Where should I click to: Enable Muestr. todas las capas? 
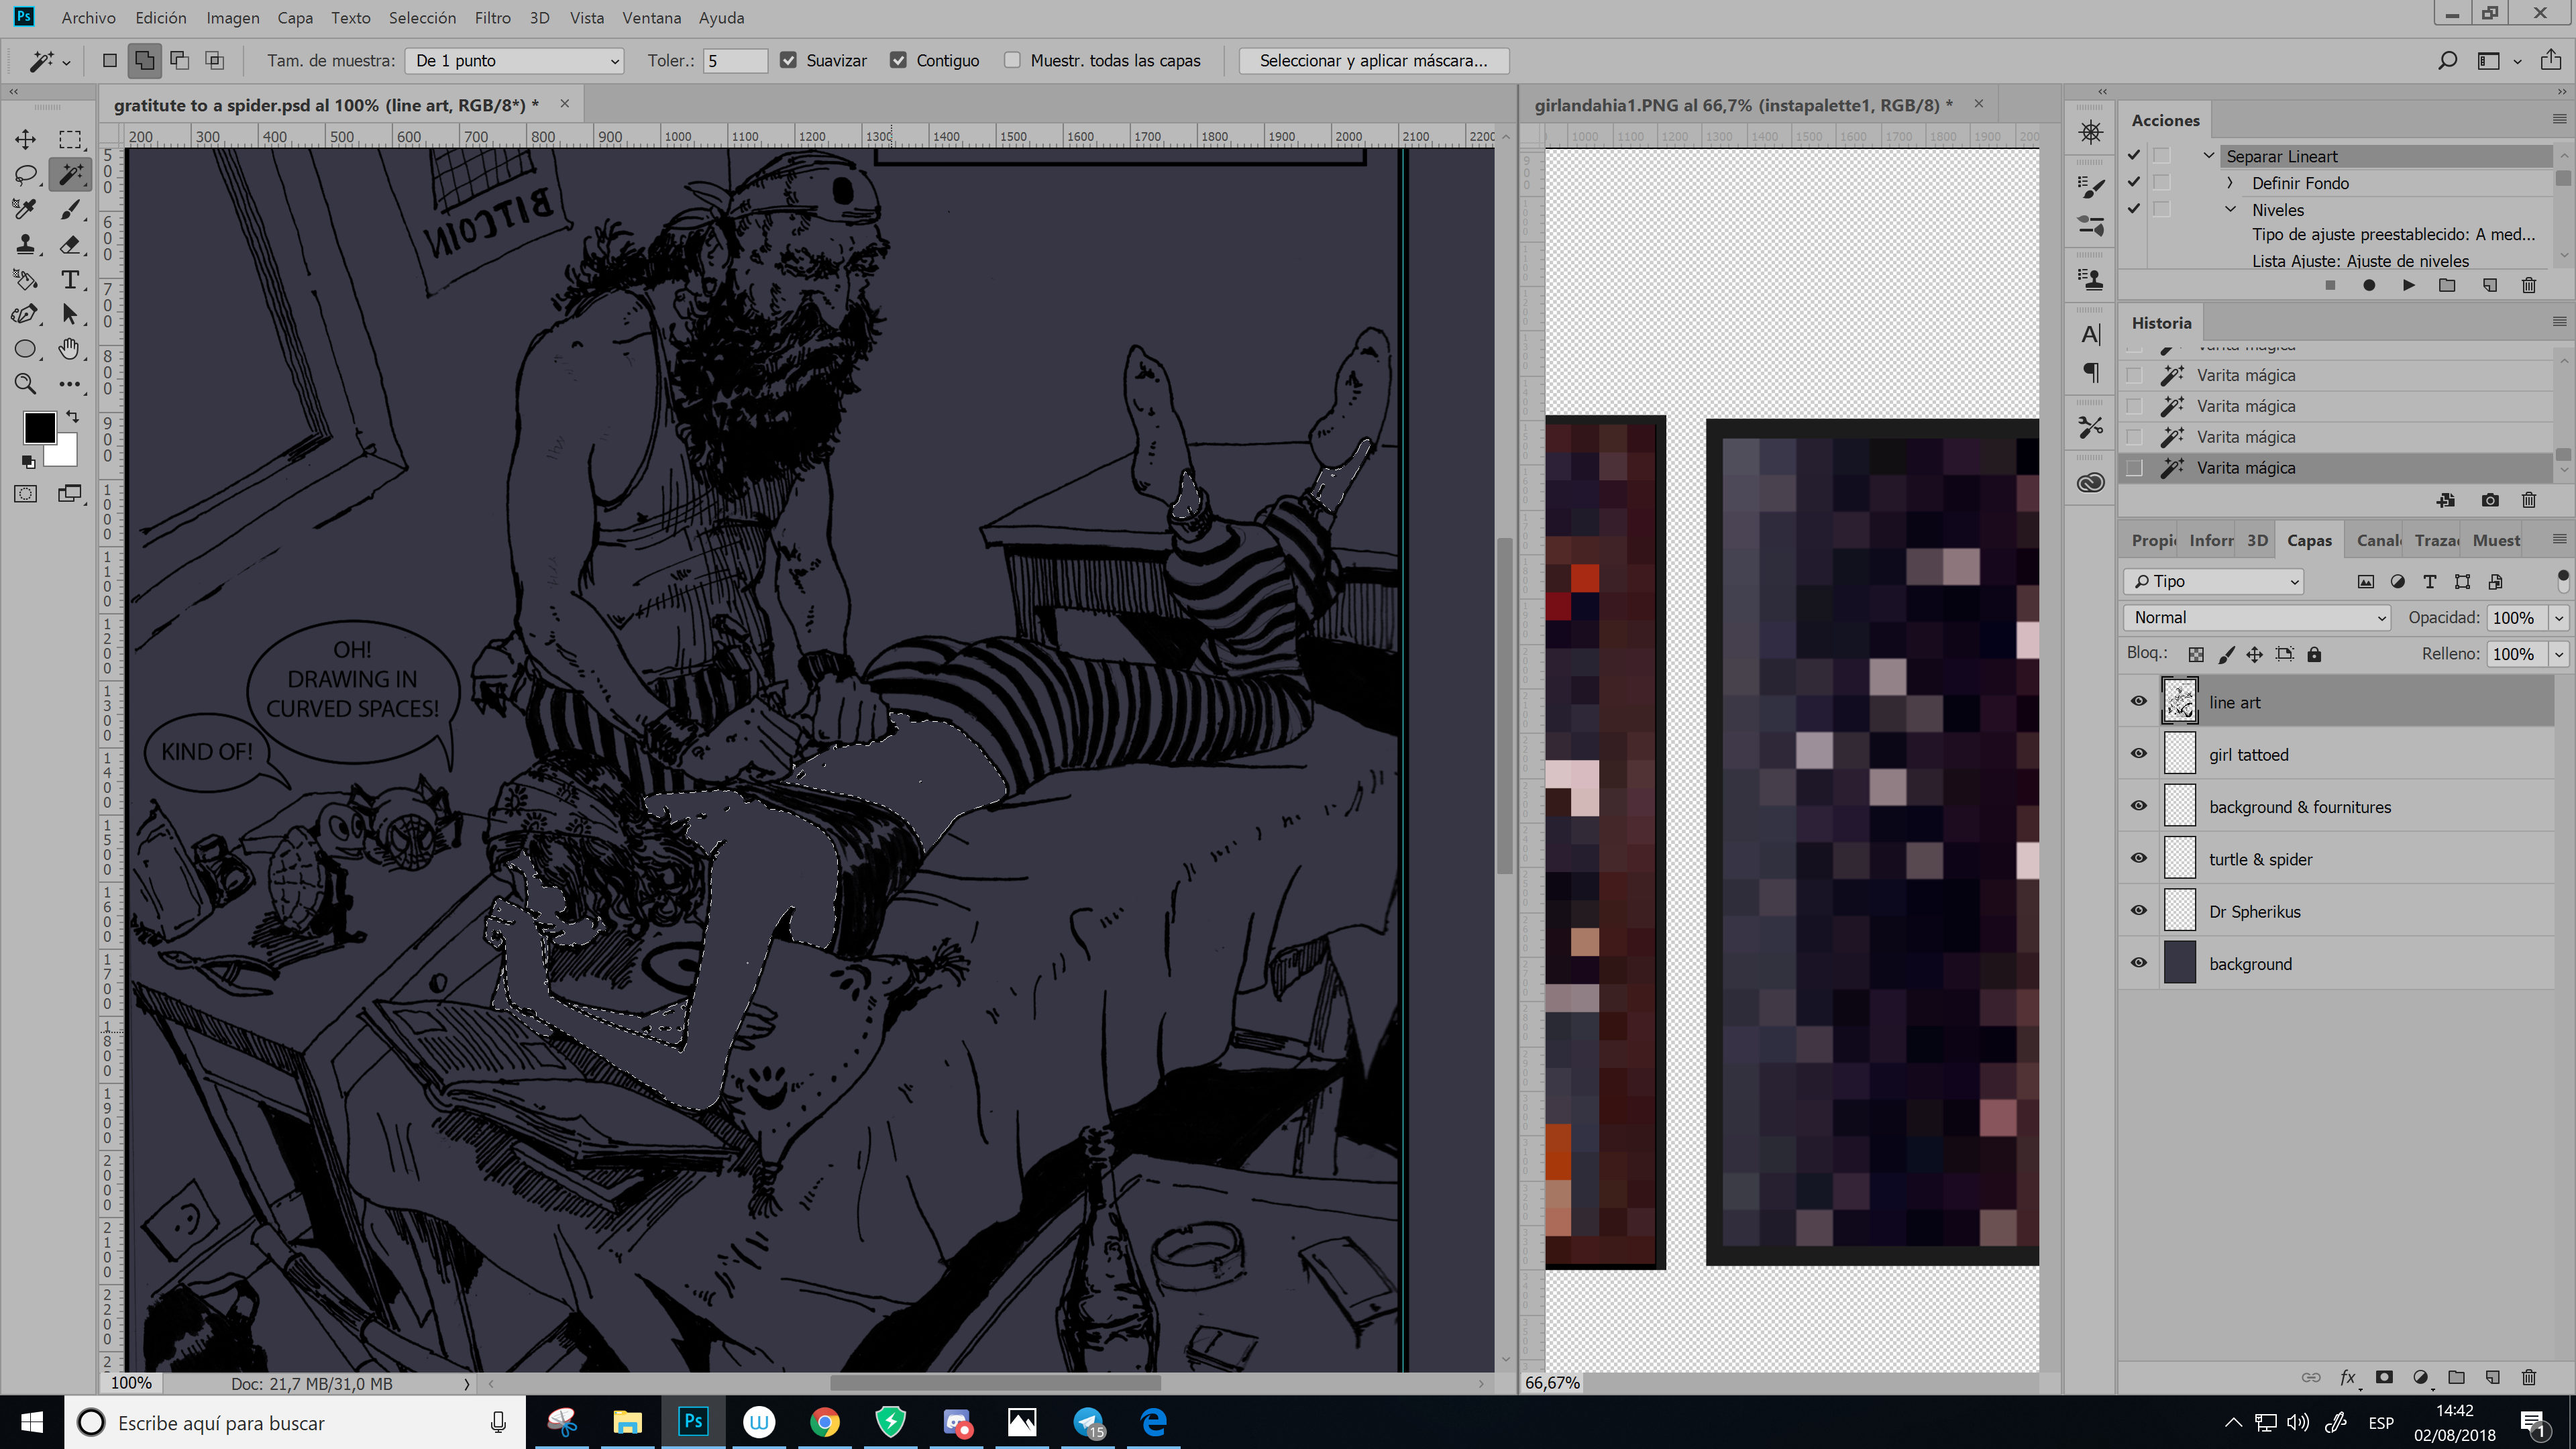click(1012, 61)
